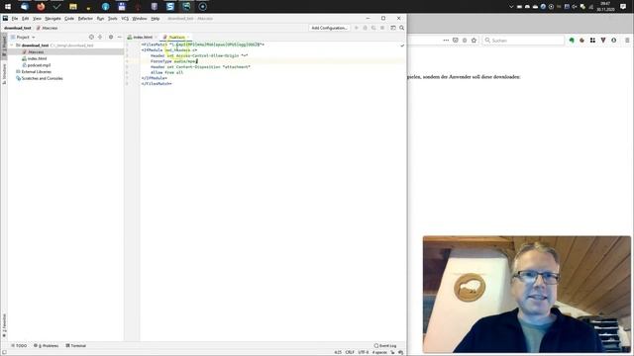Click the File Explorer icon in taskbar
The image size is (634, 356).
(72, 7)
